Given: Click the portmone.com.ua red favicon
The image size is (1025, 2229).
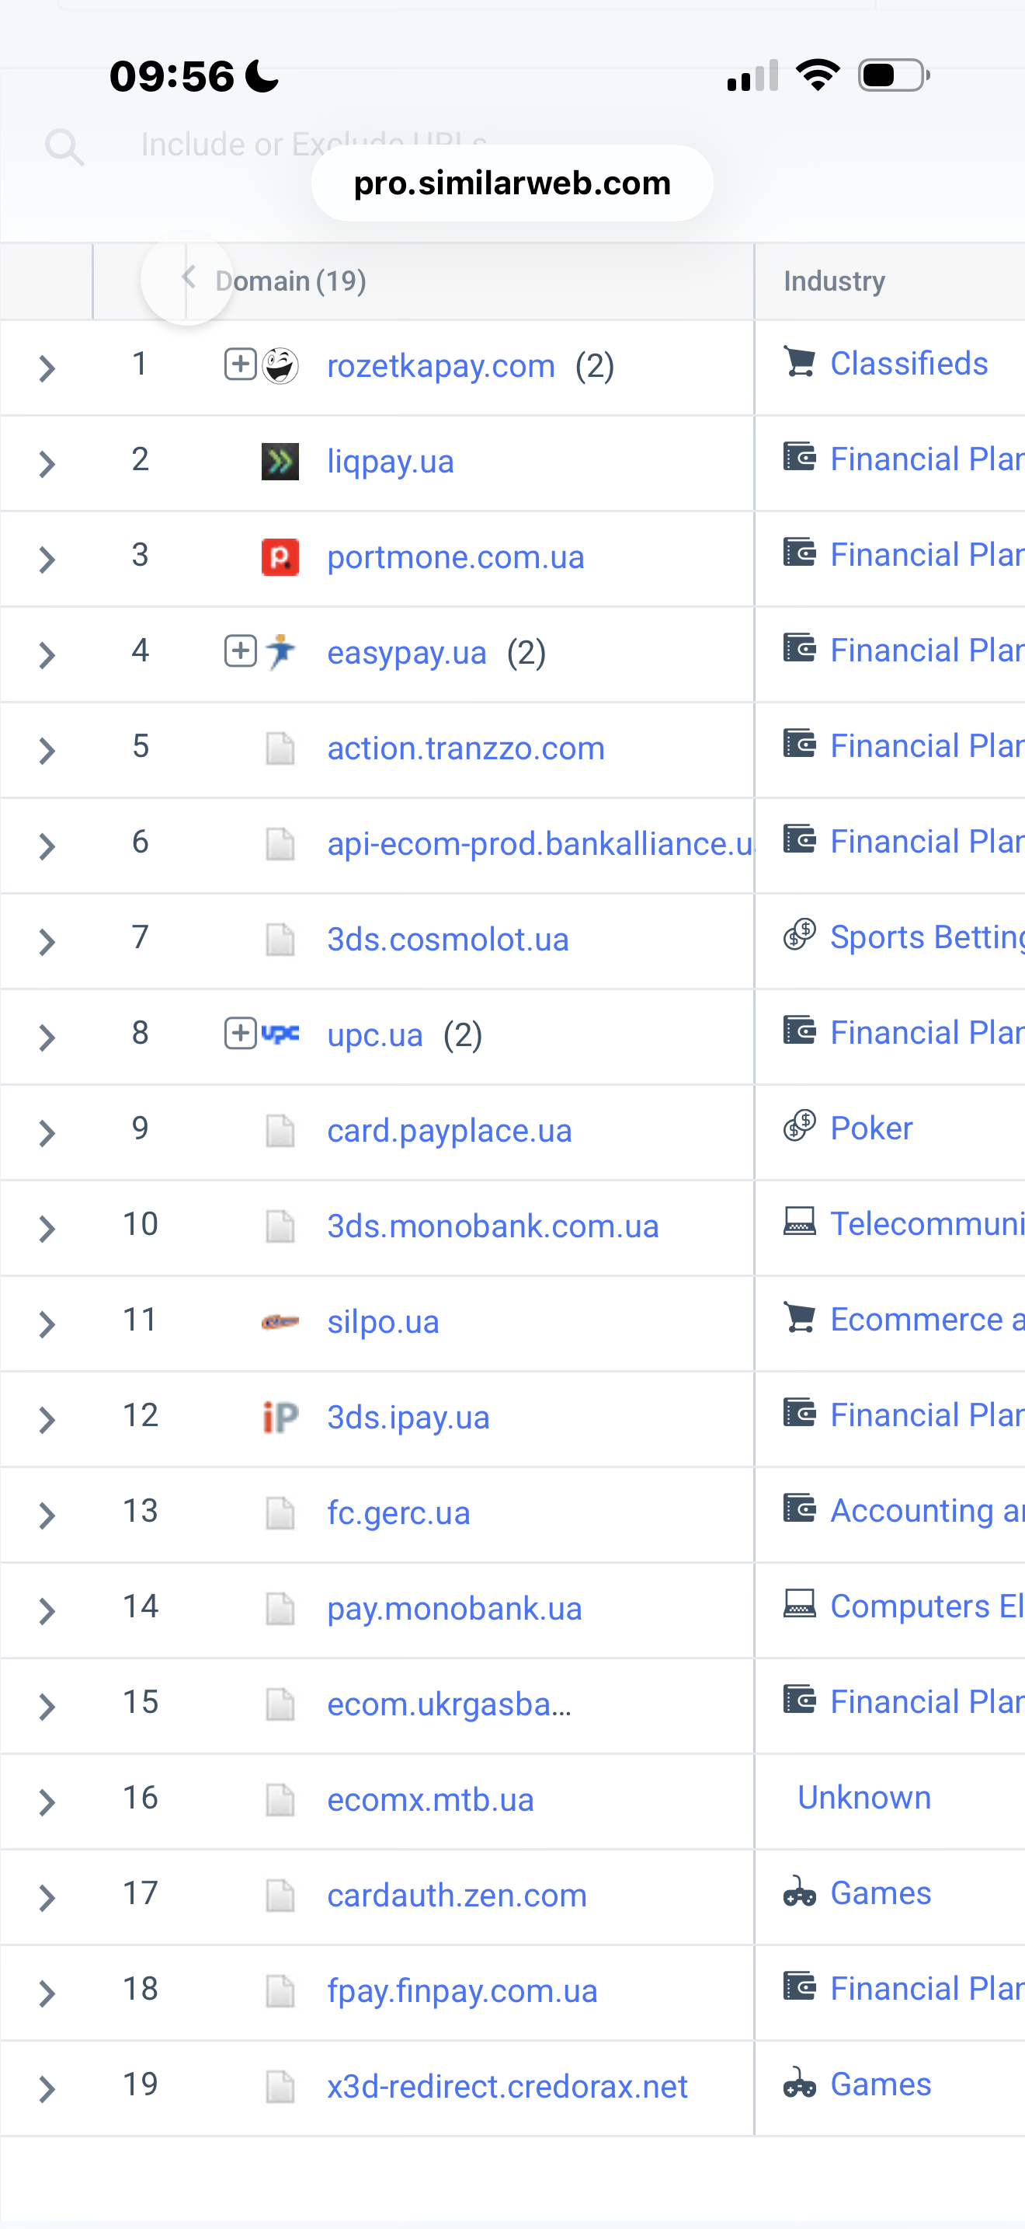Looking at the screenshot, I should [x=280, y=557].
